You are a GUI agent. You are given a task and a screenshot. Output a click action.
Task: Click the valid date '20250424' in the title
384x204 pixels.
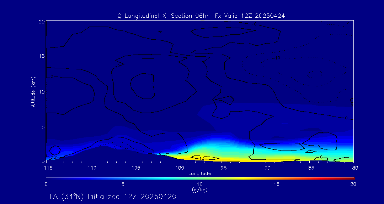pos(272,16)
